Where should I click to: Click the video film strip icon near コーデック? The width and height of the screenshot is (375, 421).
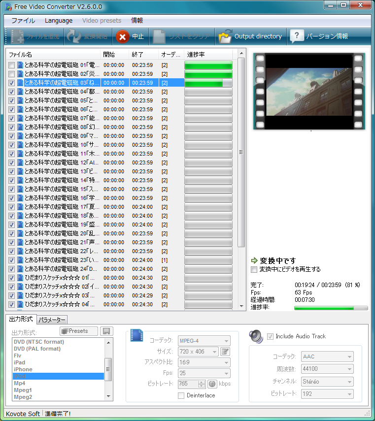[136, 336]
